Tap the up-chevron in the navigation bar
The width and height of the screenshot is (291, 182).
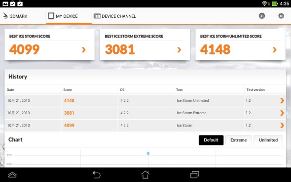12,175
